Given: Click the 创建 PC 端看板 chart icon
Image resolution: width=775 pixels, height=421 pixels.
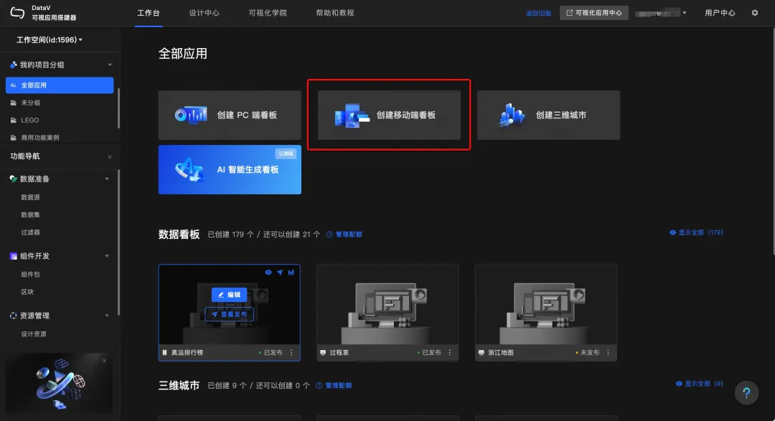Looking at the screenshot, I should pyautogui.click(x=191, y=115).
